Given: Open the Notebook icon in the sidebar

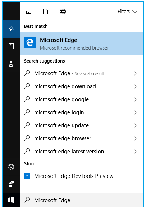Looking at the screenshot, I should 11,46.
